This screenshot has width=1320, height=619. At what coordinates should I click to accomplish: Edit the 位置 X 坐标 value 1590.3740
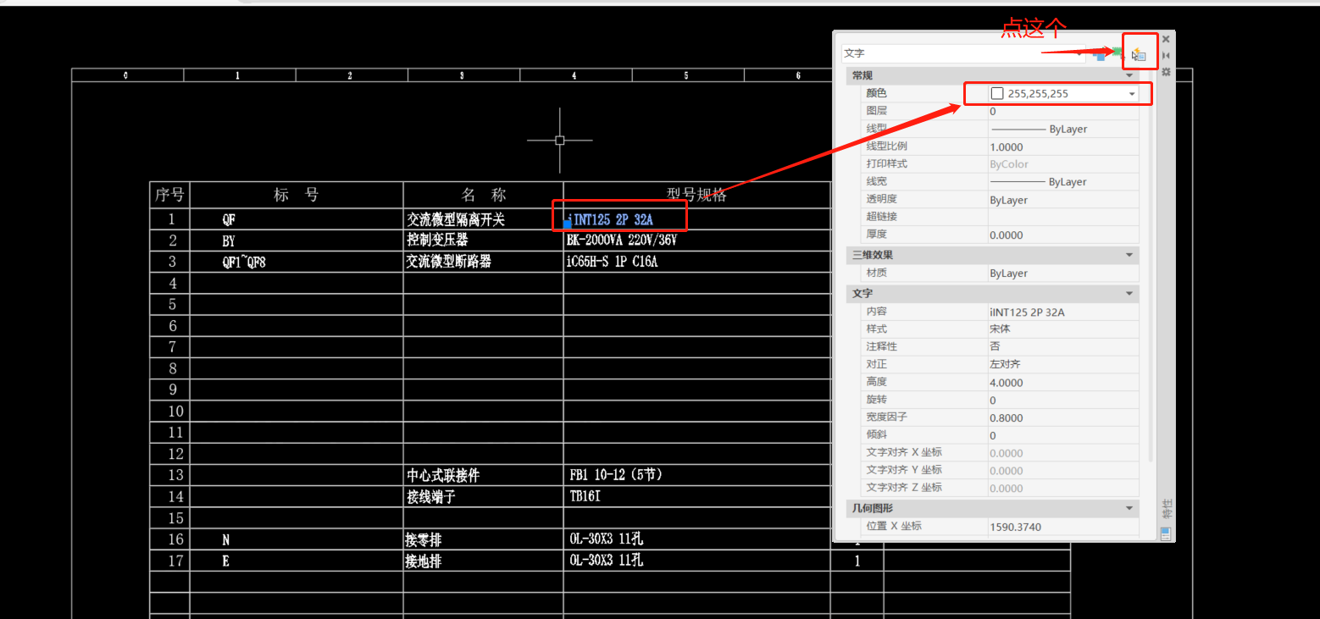tap(1063, 527)
